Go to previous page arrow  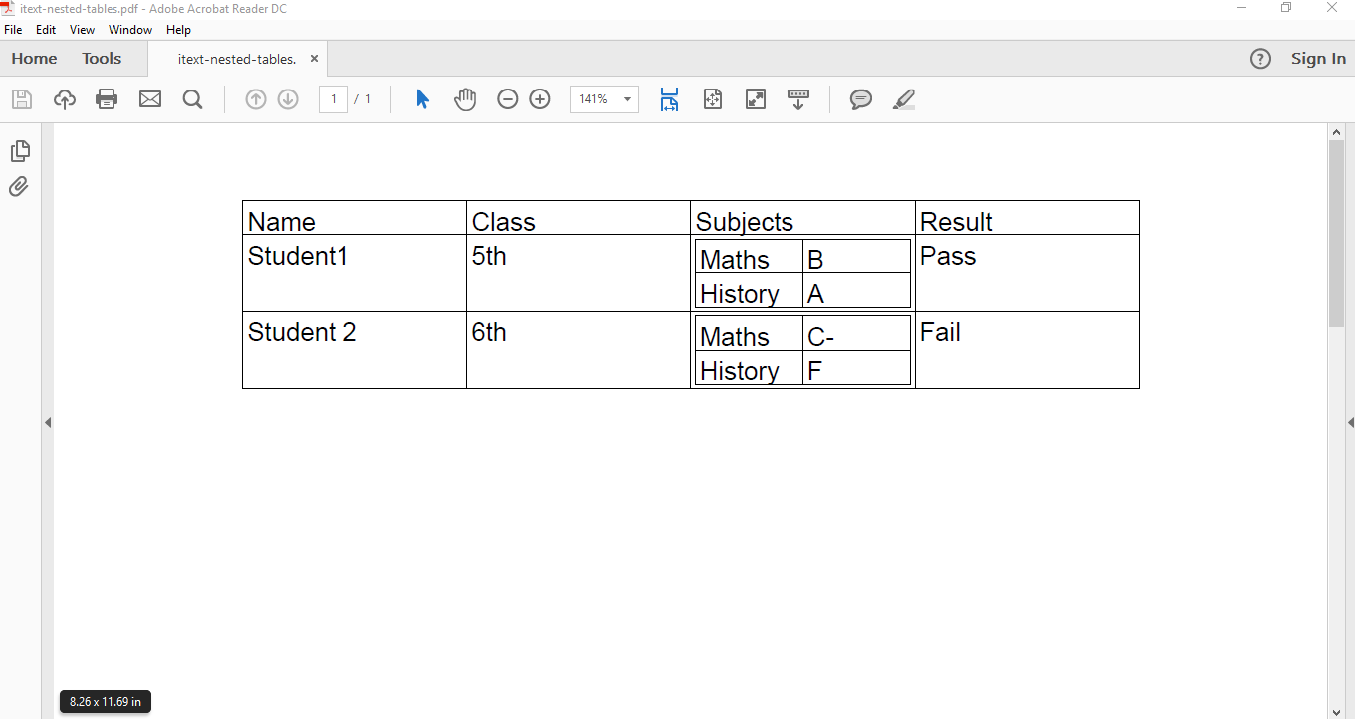256,99
